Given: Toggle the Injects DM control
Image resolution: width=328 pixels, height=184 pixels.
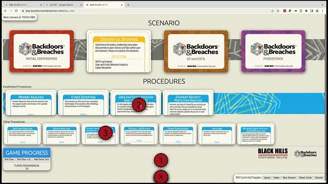Looking at the screenshot, I should point(266,177).
